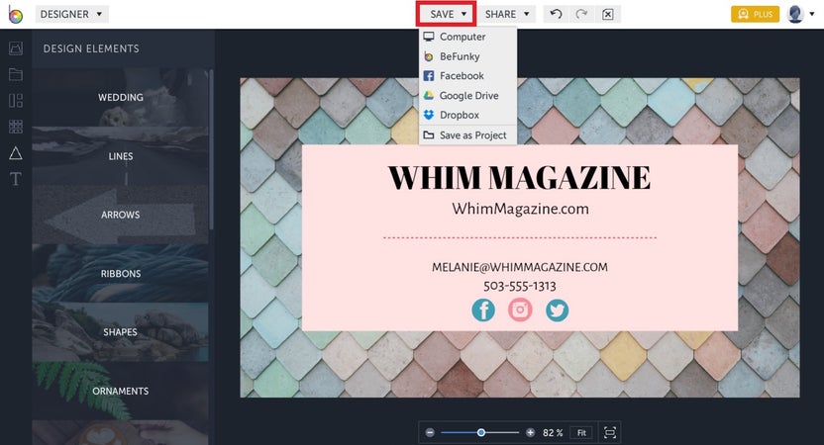Image resolution: width=824 pixels, height=445 pixels.
Task: Click the PLUS upgrade button
Action: [755, 14]
